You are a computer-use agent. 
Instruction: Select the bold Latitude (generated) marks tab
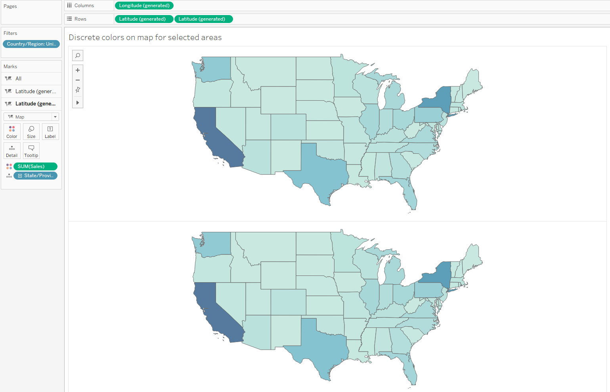coord(35,104)
